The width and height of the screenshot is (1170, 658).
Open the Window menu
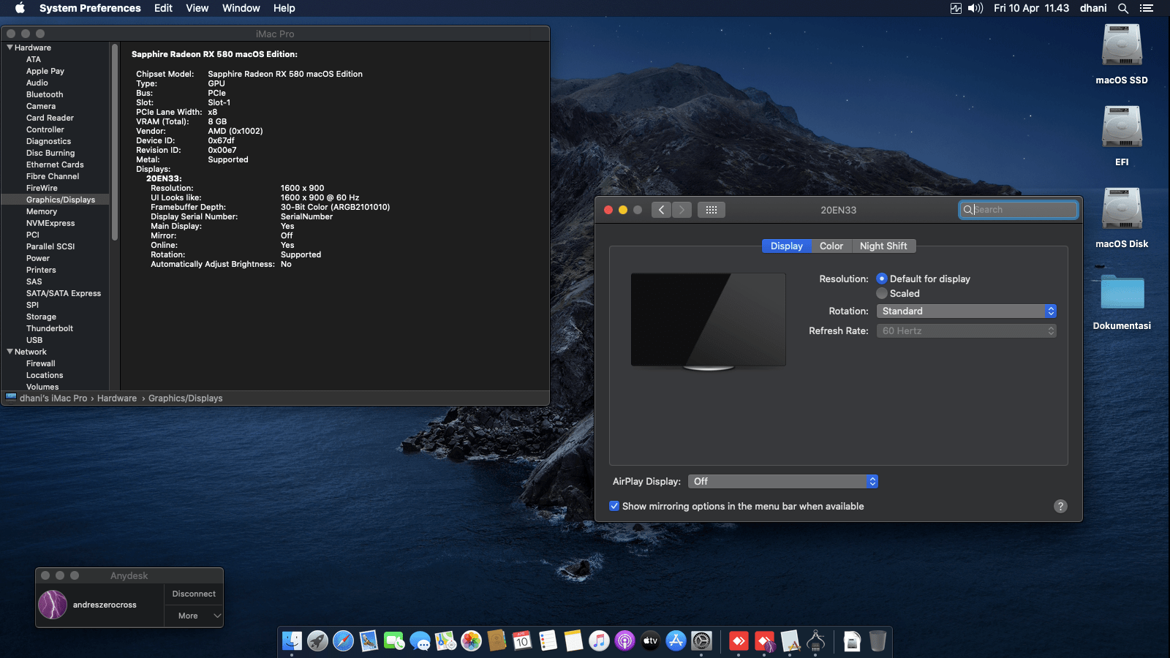click(x=241, y=8)
